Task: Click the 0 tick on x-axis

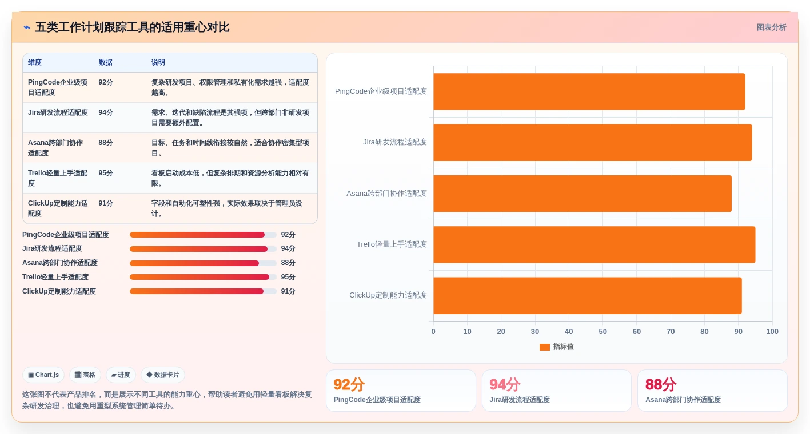Action: click(433, 332)
